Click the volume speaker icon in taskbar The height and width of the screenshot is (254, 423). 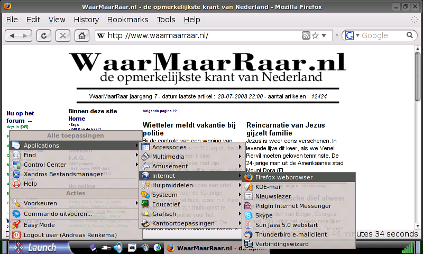click(x=118, y=247)
